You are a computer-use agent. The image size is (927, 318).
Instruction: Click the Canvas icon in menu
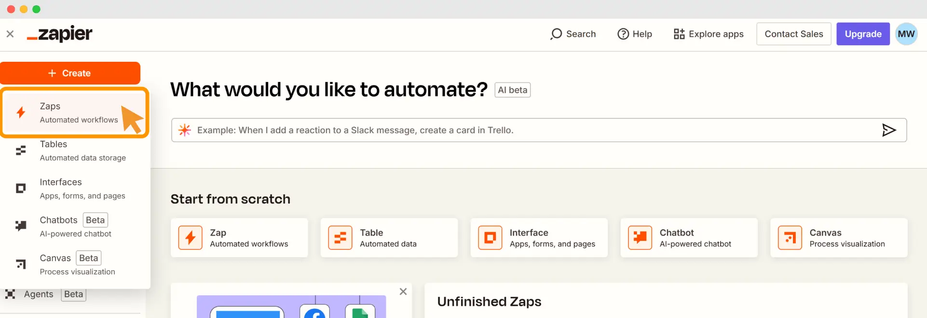coord(21,264)
